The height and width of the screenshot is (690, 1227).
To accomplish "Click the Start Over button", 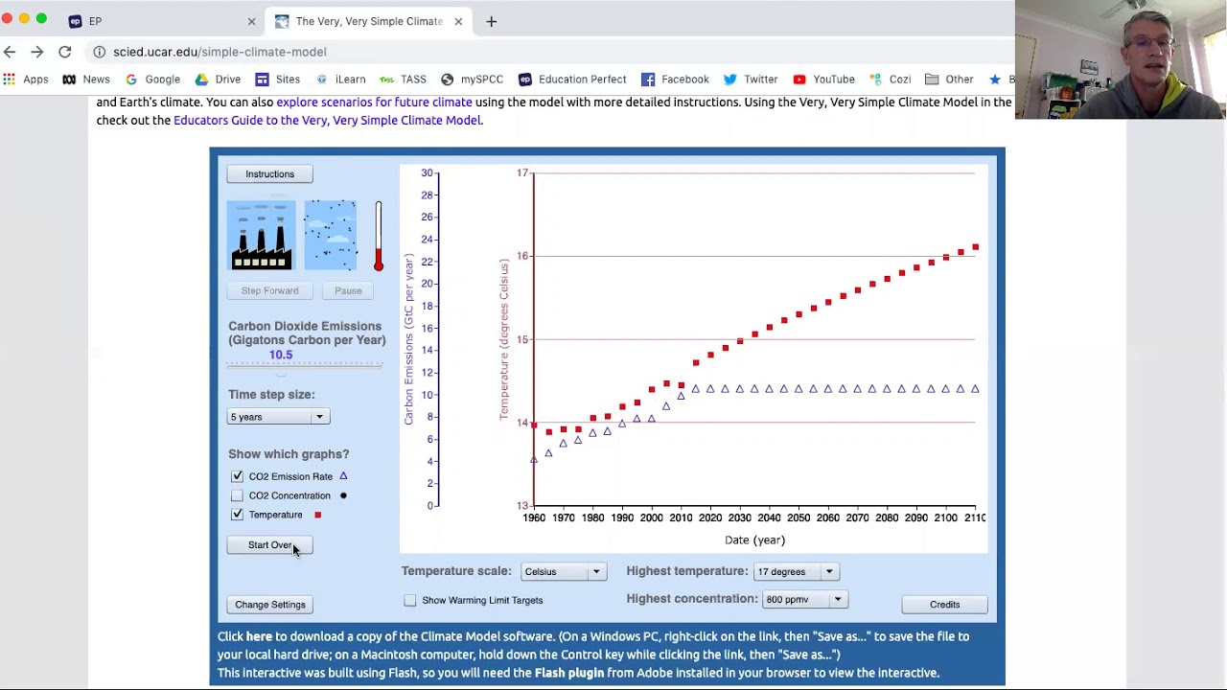I will 269,545.
